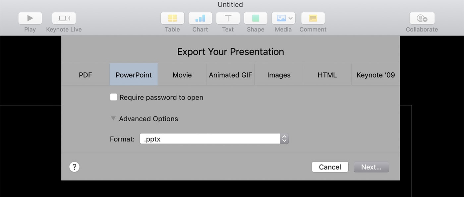Open the Format .pptx dropdown
This screenshot has height=197, width=464.
coord(214,139)
